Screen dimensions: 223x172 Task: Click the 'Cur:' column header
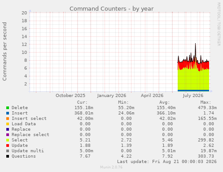point(82,102)
